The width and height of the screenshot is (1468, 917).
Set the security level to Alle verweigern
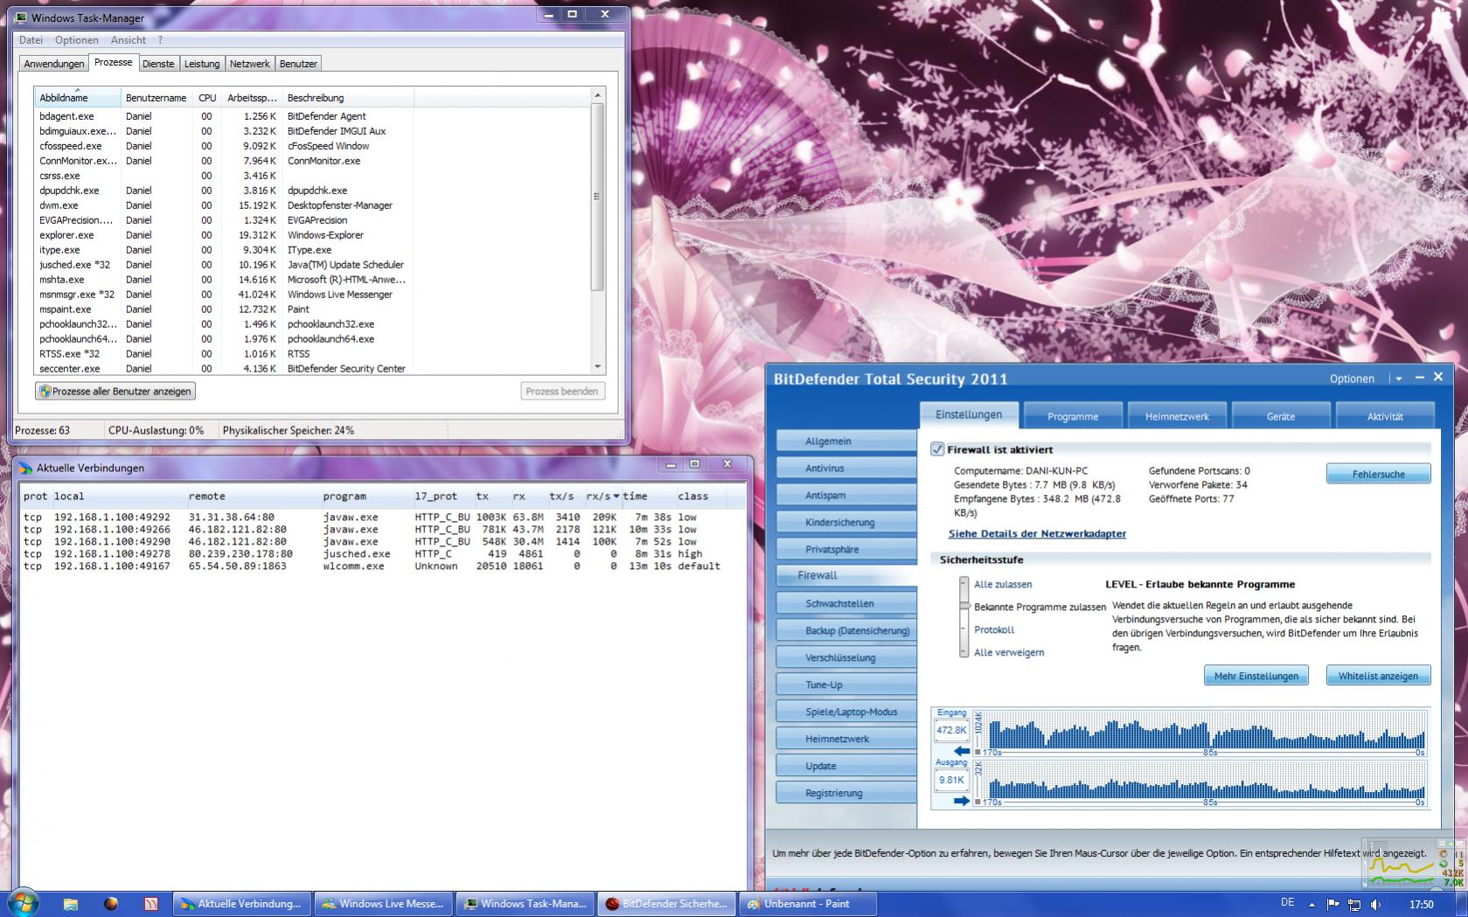[1008, 652]
